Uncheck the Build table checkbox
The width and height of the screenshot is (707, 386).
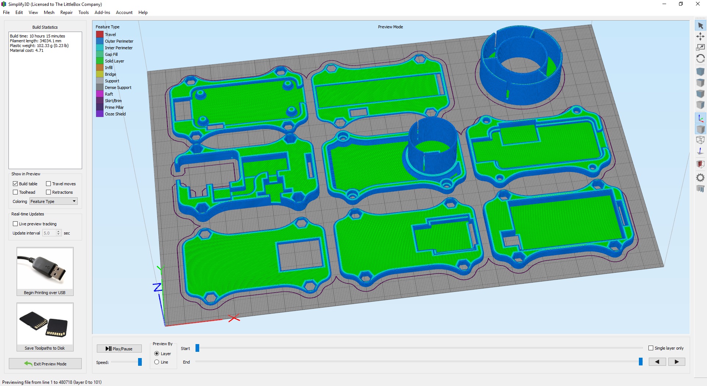coord(15,184)
